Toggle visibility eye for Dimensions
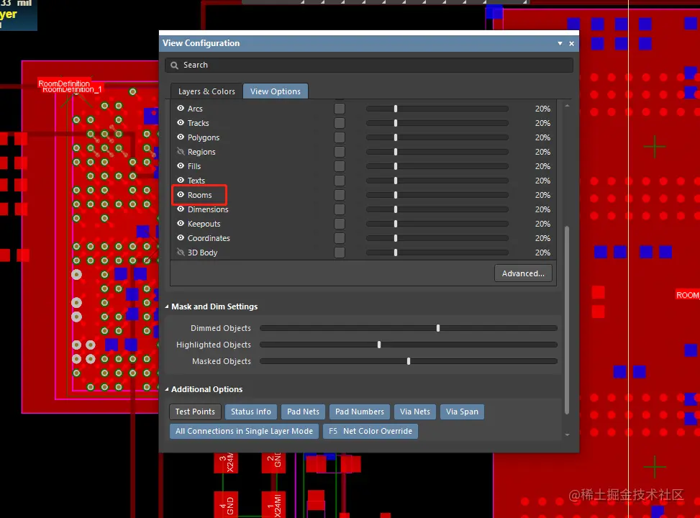Image resolution: width=700 pixels, height=518 pixels. click(181, 209)
